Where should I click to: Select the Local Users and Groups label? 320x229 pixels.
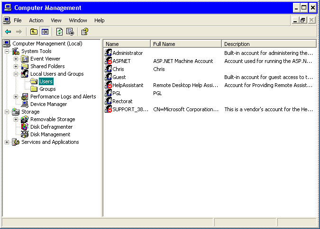point(57,74)
